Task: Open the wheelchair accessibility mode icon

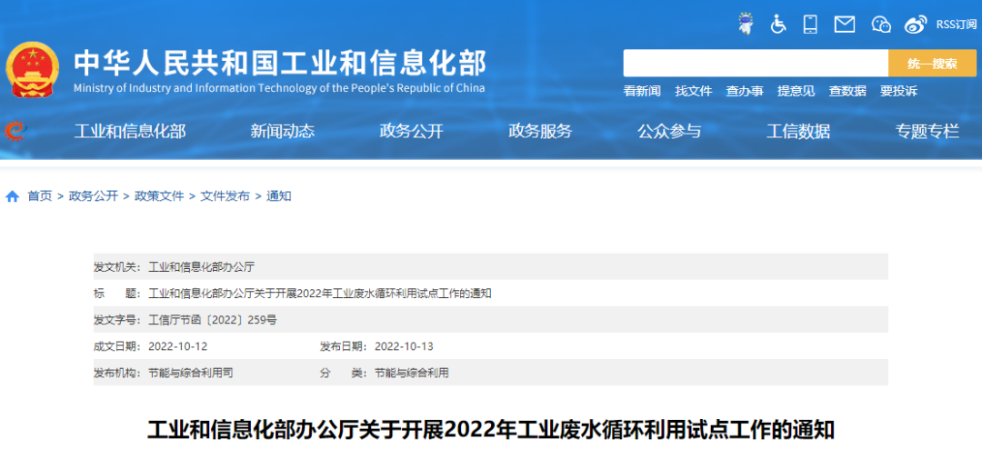Action: point(778,25)
